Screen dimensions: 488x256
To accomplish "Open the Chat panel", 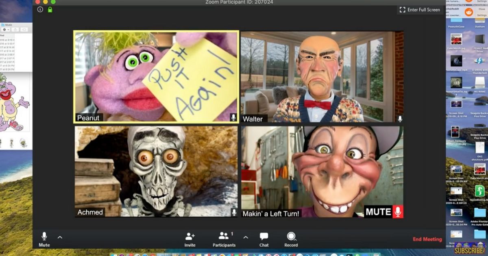I will (264, 239).
